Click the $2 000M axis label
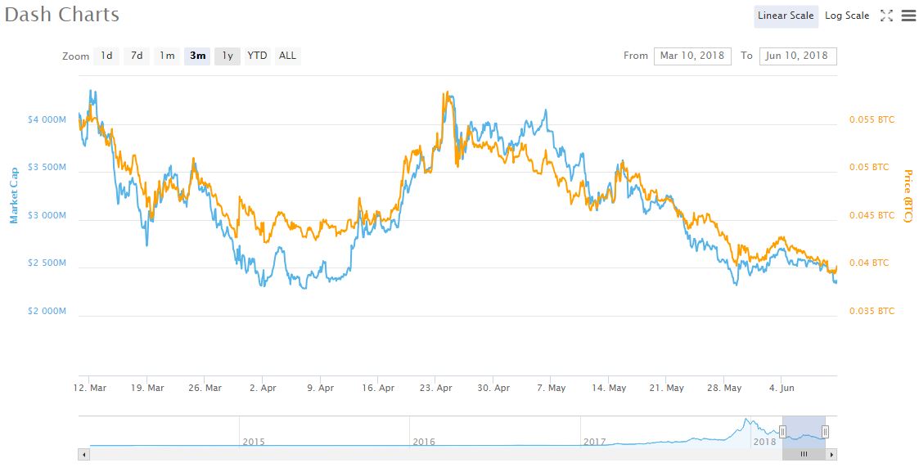 [47, 311]
